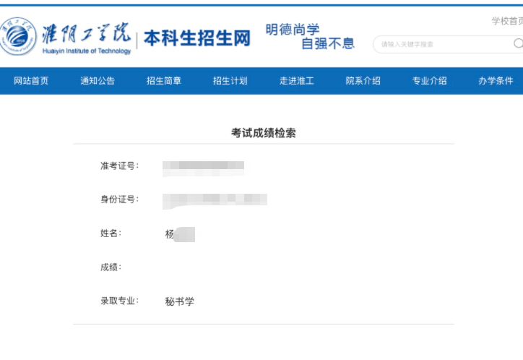This screenshot has width=523, height=360.
Task: Click inside the keyword search box
Action: [x=441, y=44]
